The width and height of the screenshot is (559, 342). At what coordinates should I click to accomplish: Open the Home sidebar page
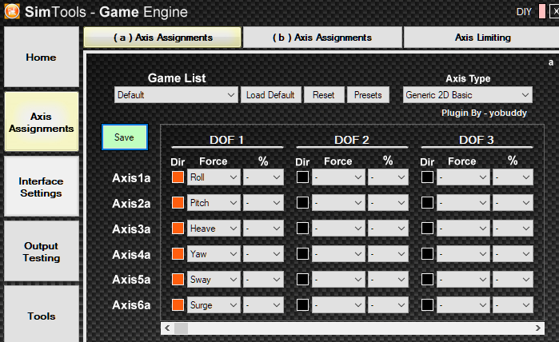42,57
